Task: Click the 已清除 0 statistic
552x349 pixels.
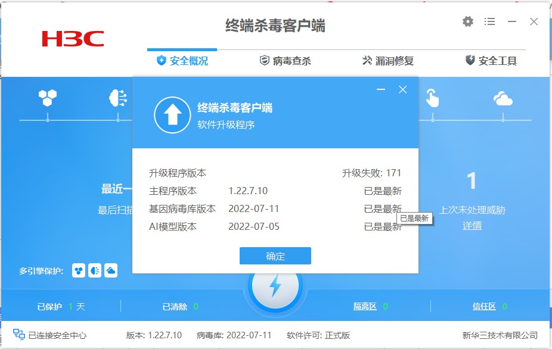Action: click(180, 307)
